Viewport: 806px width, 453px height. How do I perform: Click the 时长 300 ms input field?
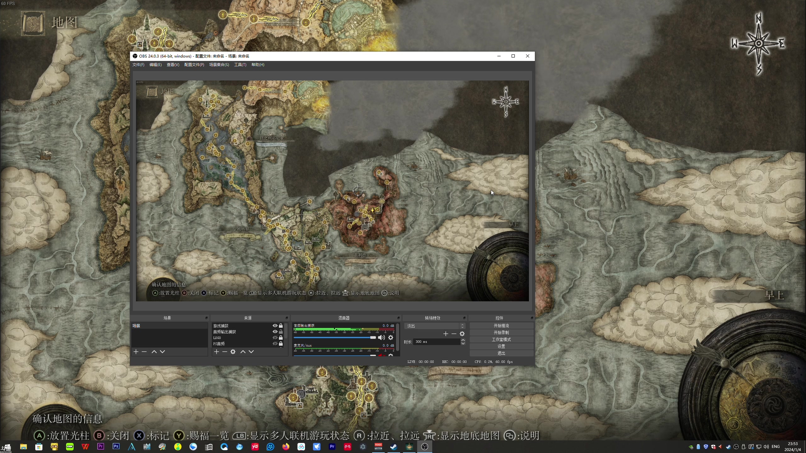click(437, 342)
